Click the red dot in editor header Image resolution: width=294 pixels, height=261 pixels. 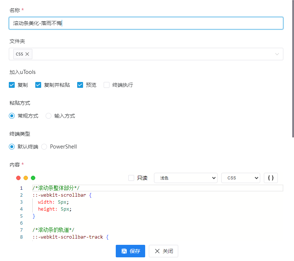click(18, 178)
